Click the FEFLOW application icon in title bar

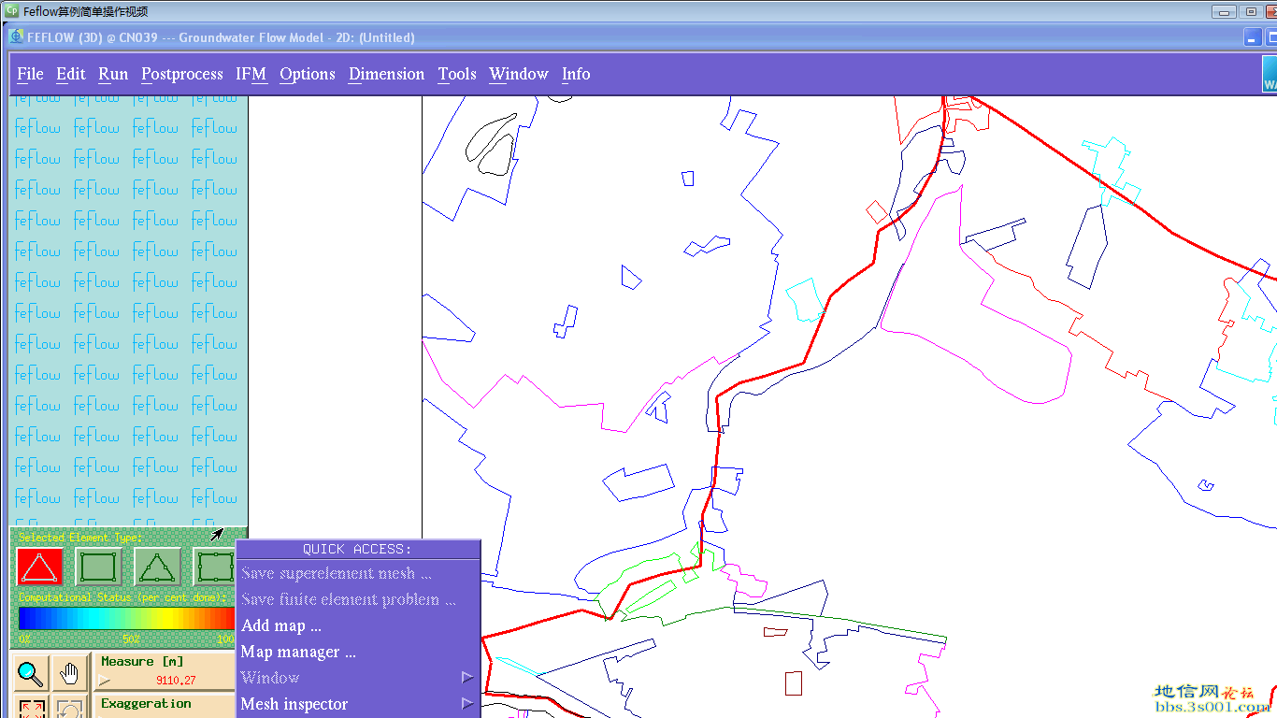click(x=17, y=36)
